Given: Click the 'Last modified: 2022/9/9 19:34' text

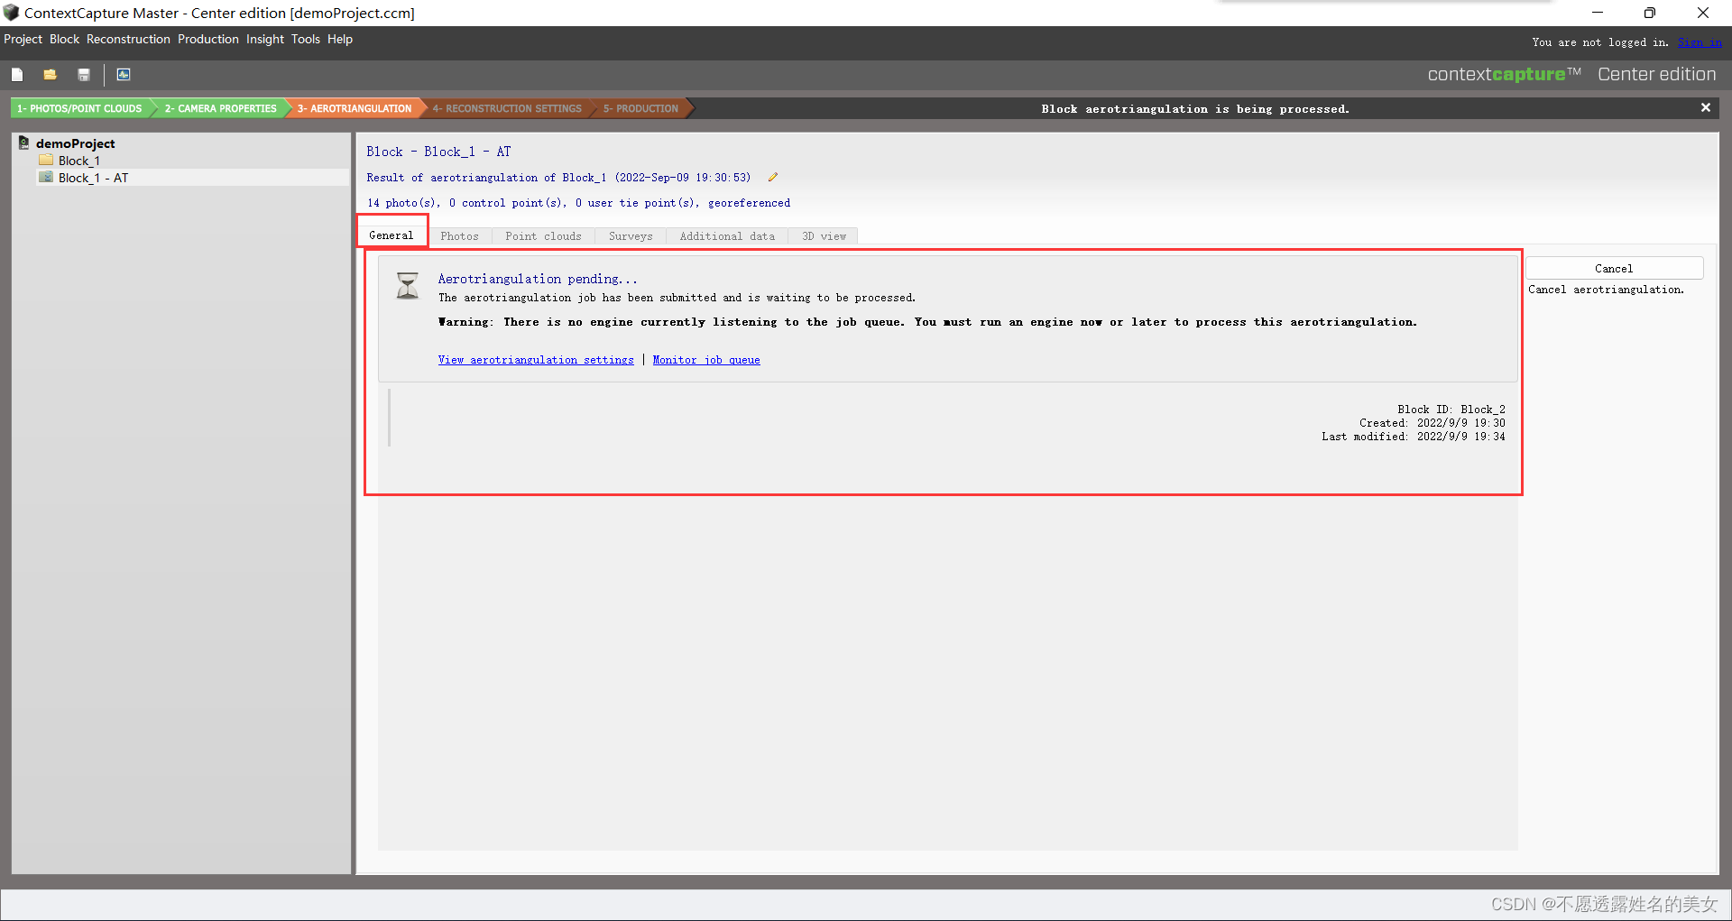Looking at the screenshot, I should [x=1414, y=437].
